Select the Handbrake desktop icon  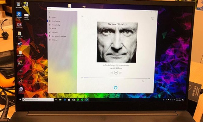[x=21, y=63]
